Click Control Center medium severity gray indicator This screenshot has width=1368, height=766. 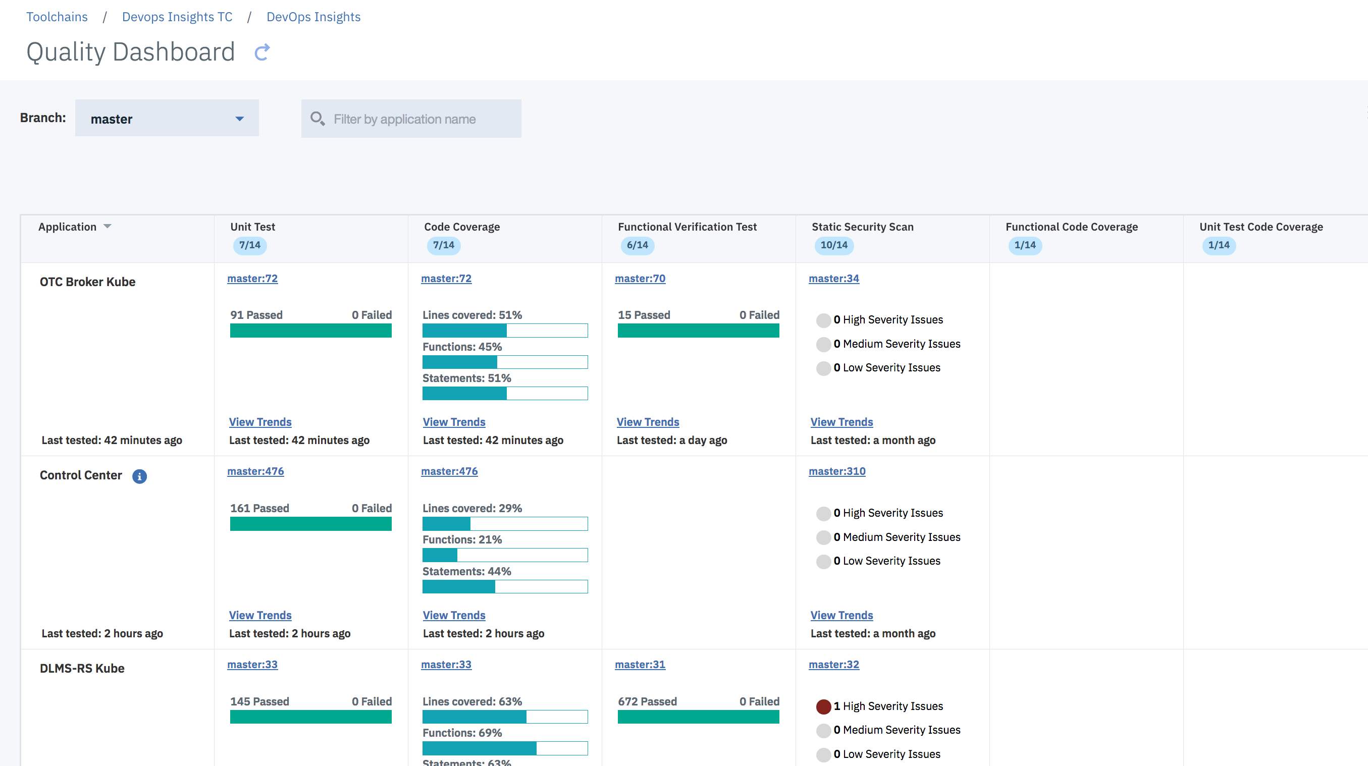(823, 537)
